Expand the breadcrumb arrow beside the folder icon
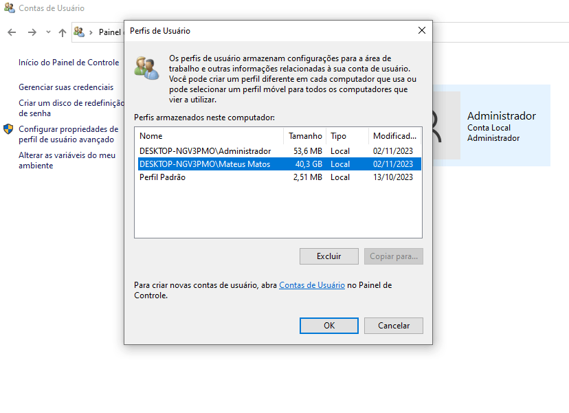The width and height of the screenshot is (569, 413). (x=91, y=32)
